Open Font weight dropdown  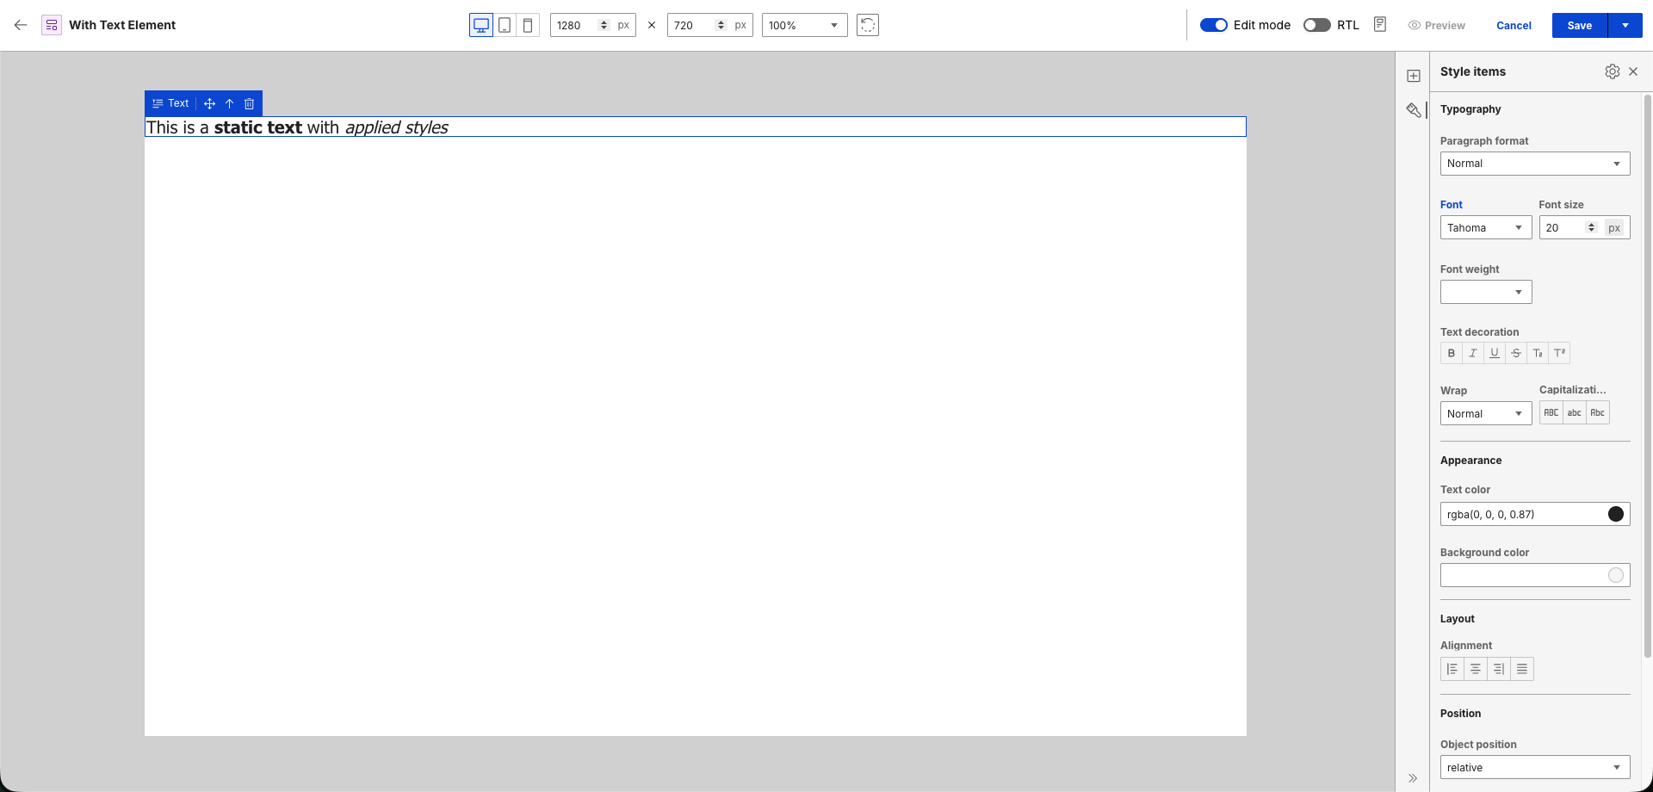pos(1486,292)
